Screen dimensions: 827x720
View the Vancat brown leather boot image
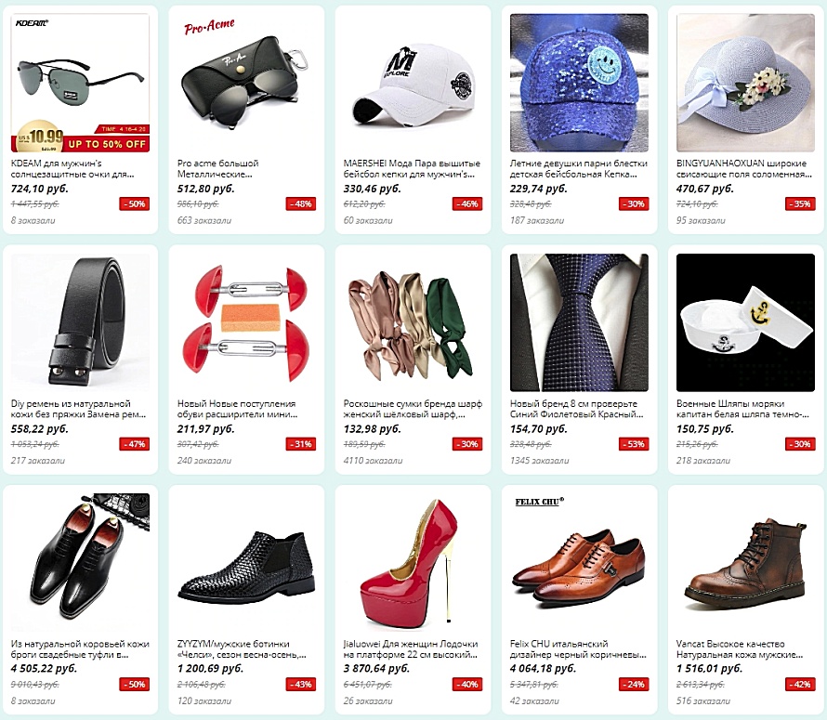click(x=745, y=563)
